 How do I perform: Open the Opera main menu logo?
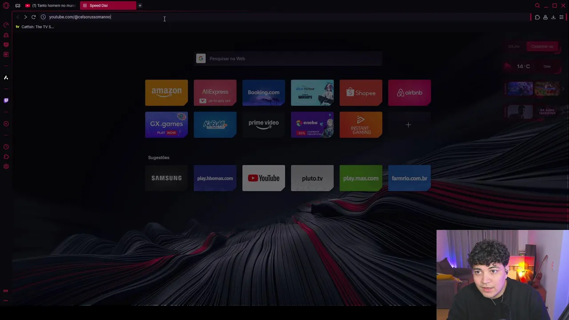click(x=6, y=5)
